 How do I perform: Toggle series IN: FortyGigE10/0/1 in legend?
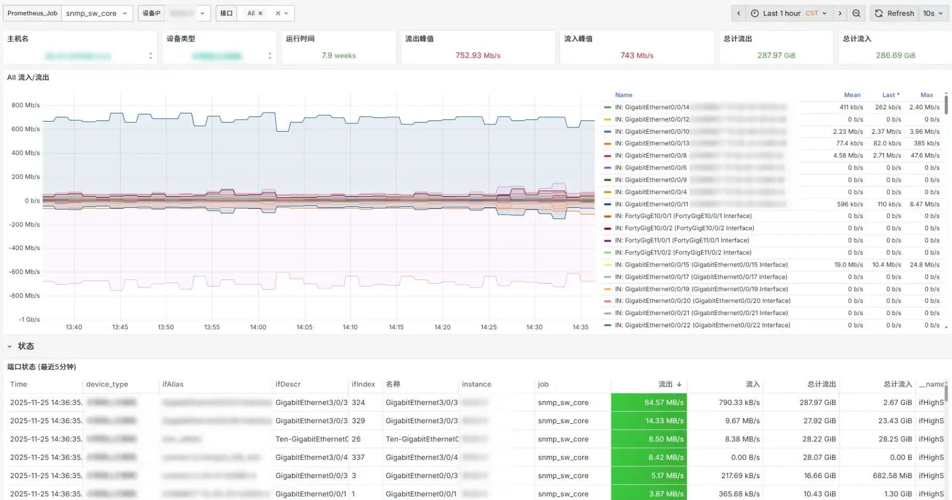tap(683, 216)
